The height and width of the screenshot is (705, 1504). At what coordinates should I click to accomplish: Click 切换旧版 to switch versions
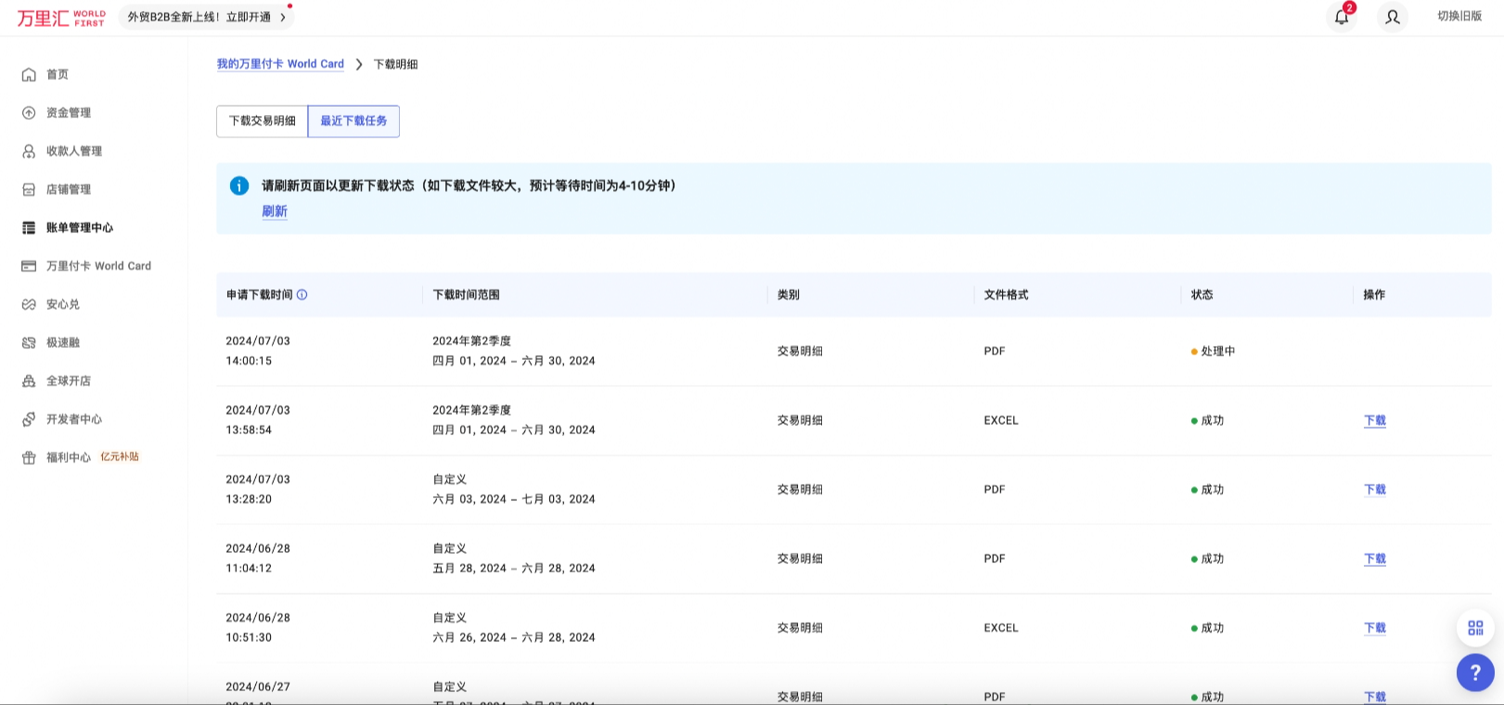pyautogui.click(x=1459, y=17)
